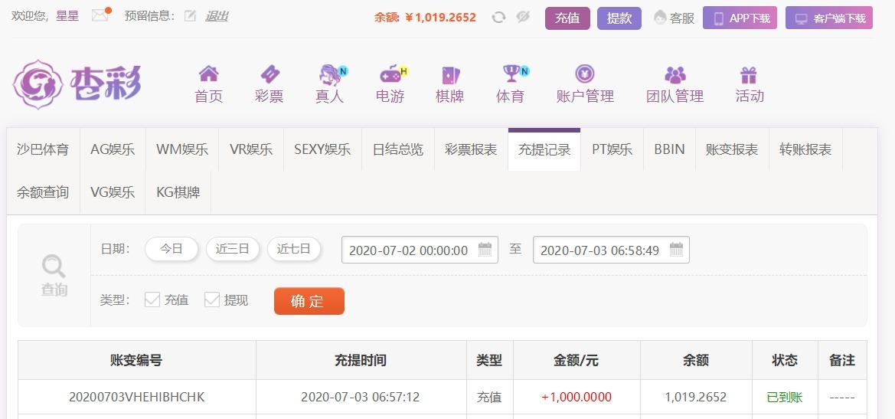Click username 星星

pos(67,16)
